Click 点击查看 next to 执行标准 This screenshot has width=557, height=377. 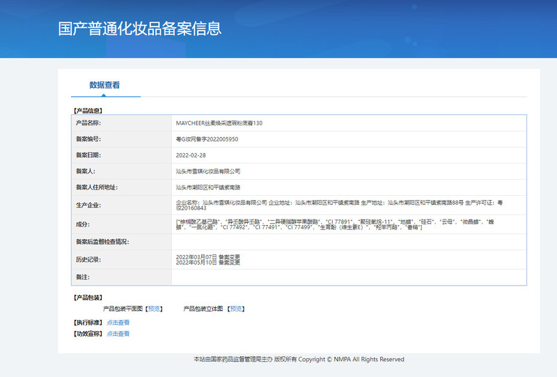pos(118,323)
